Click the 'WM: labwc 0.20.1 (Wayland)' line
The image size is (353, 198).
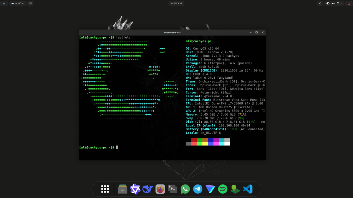(x=210, y=78)
